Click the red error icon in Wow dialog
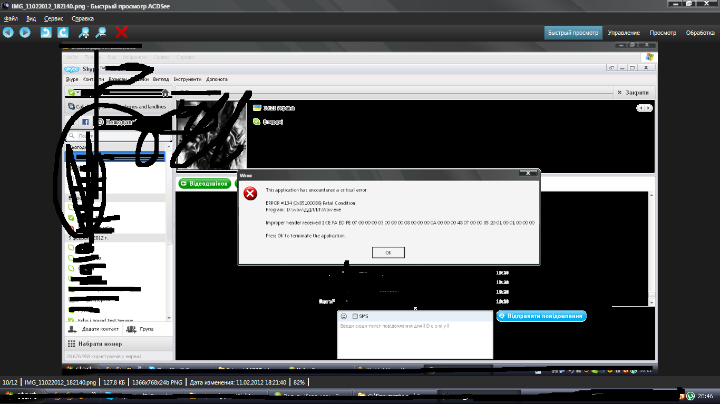The image size is (720, 404). tap(250, 194)
